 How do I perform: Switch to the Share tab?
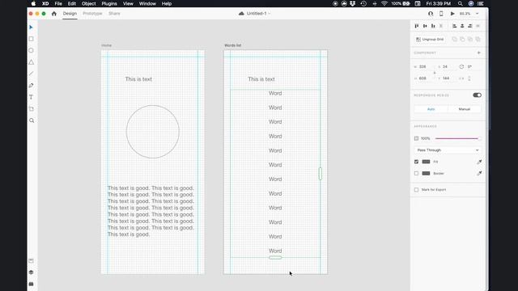[114, 14]
